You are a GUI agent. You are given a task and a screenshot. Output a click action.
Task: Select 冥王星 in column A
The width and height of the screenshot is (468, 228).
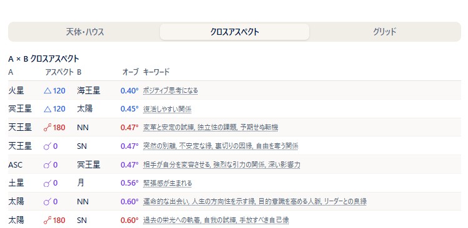pos(20,109)
